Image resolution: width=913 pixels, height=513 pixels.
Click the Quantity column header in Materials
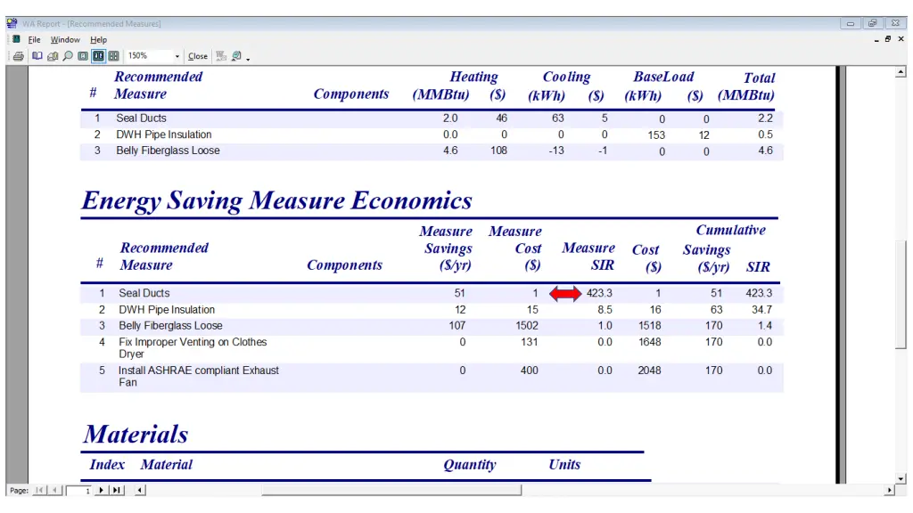coord(470,465)
